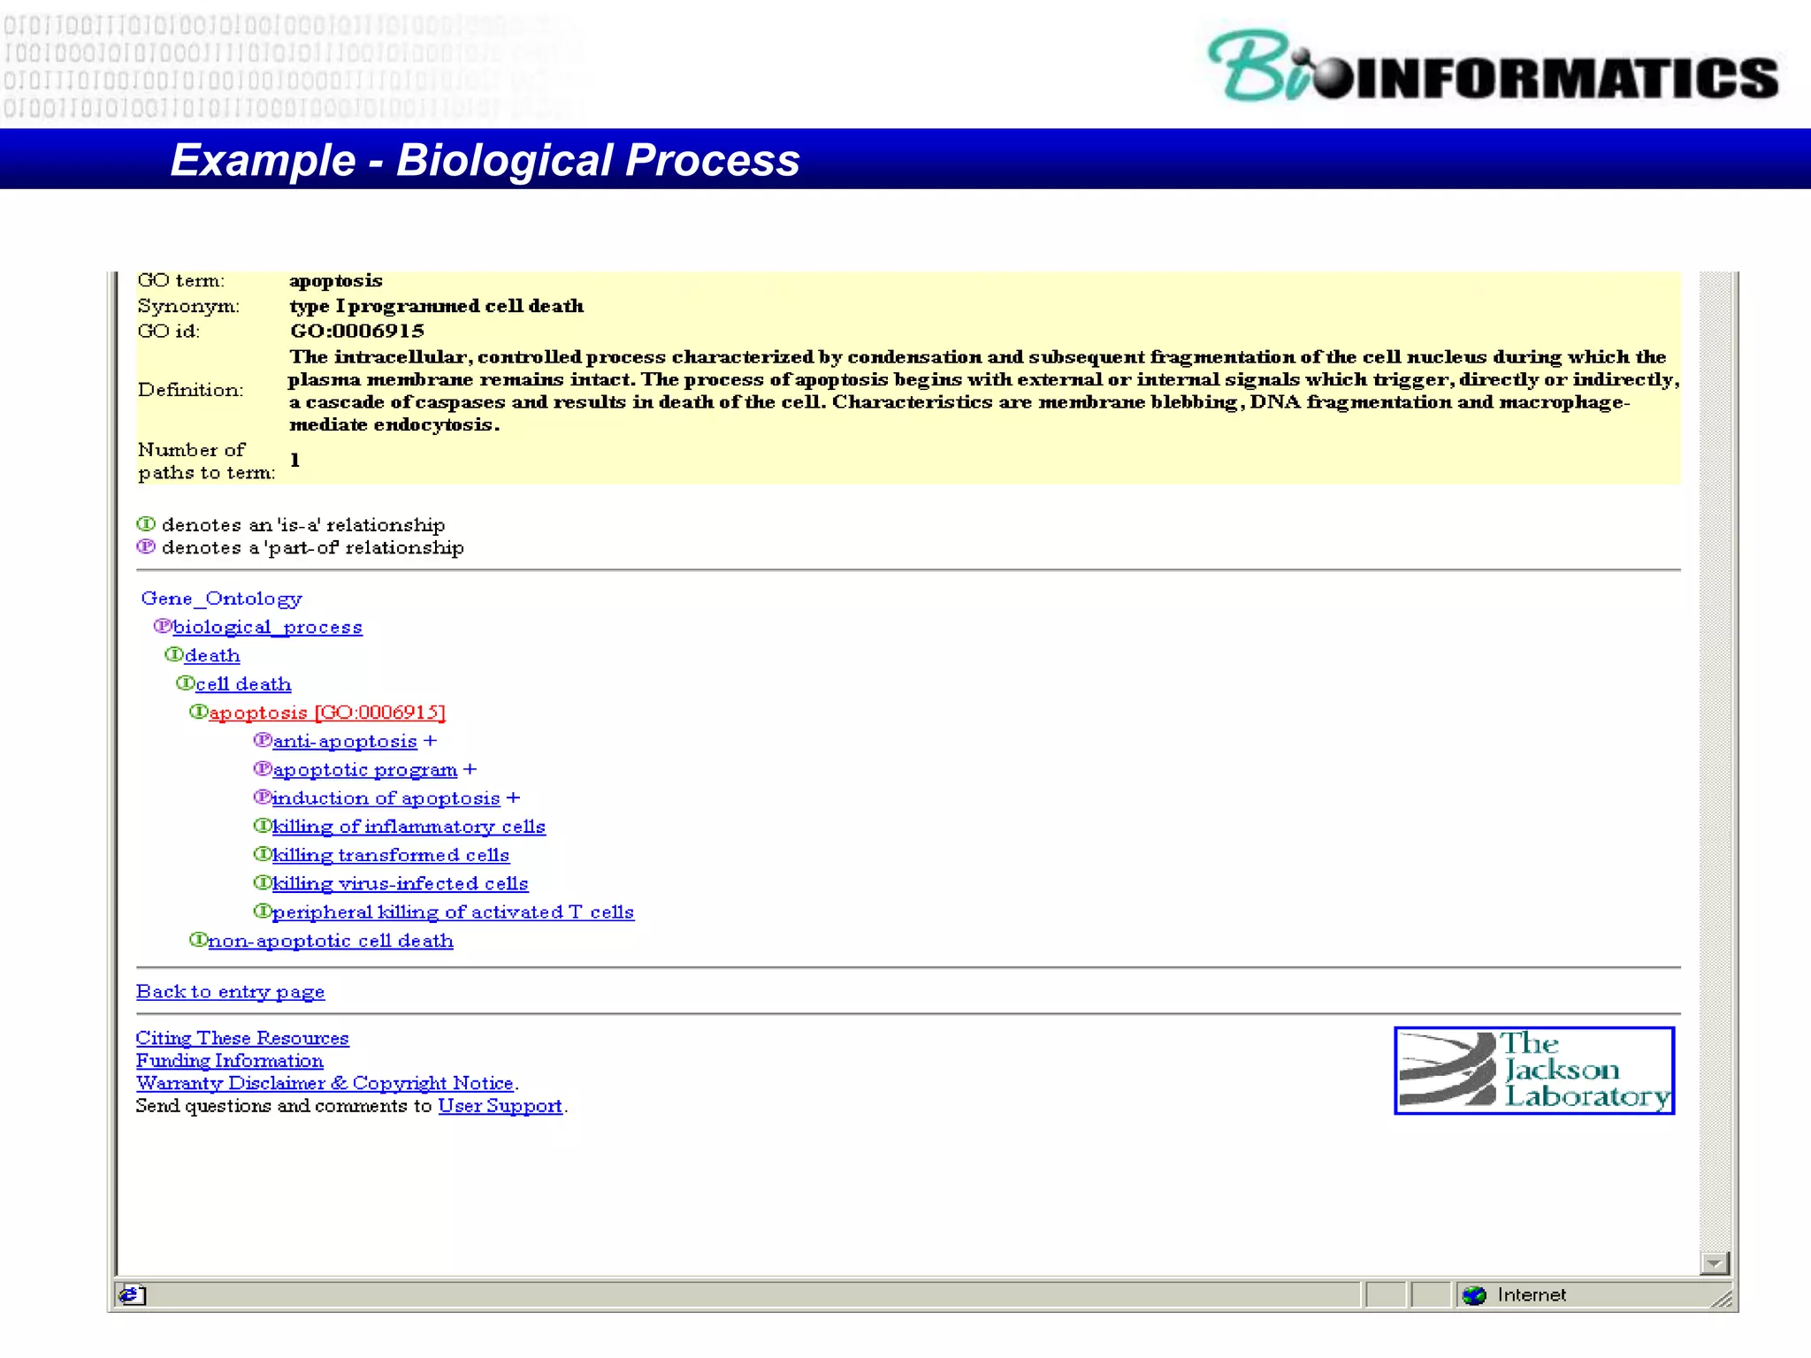Click the GO id value GO:0006915
The image size is (1811, 1358).
357,331
